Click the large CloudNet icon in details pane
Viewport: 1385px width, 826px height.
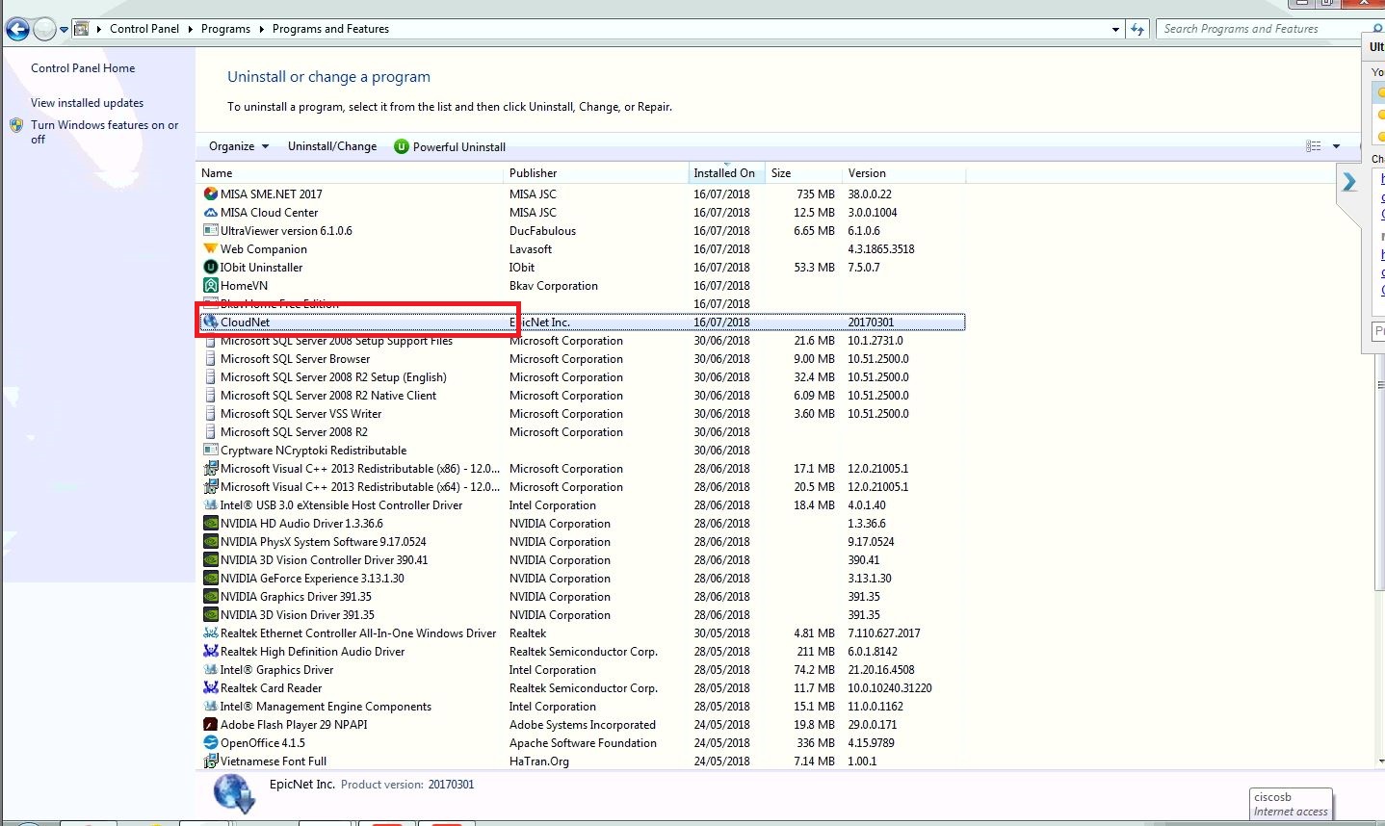point(234,794)
